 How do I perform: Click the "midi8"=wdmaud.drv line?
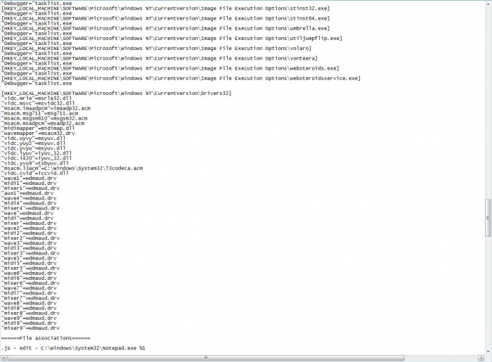coord(29,309)
